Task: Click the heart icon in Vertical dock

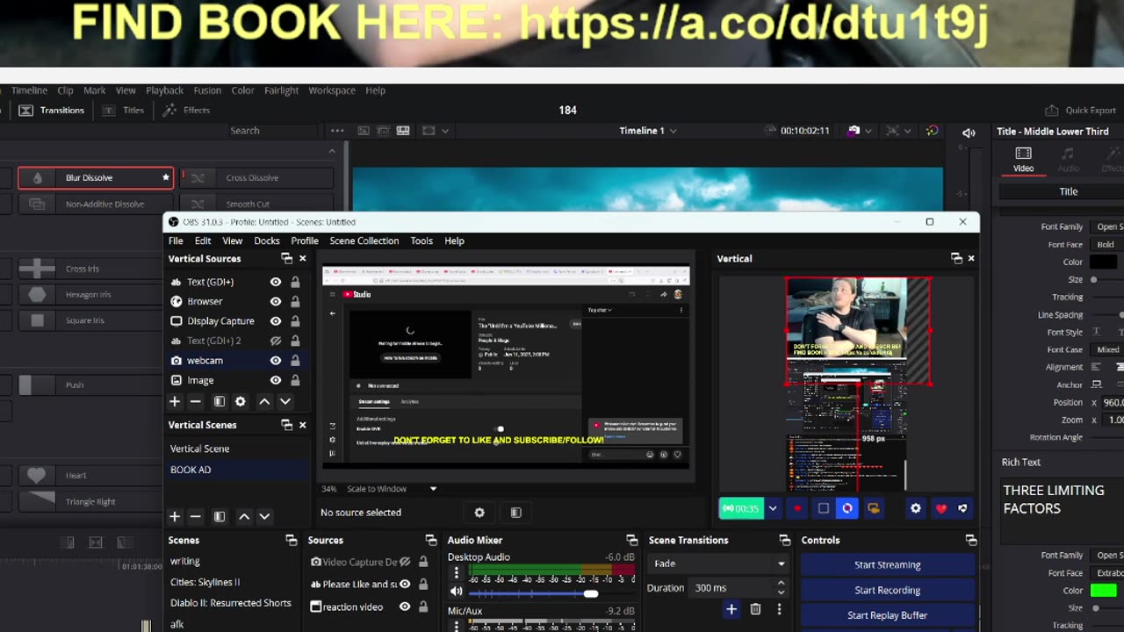Action: coord(940,508)
